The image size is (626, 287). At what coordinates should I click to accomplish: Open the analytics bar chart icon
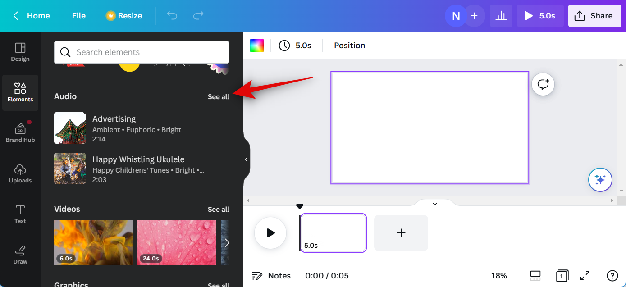coord(501,16)
